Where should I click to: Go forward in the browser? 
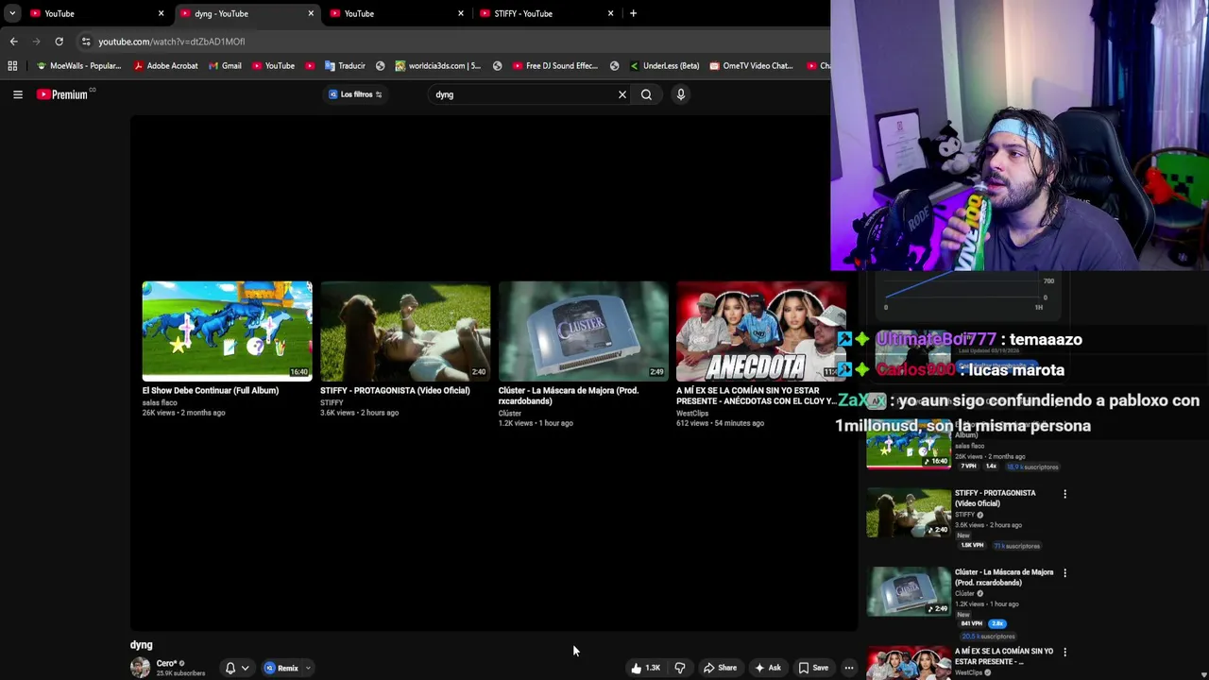36,42
